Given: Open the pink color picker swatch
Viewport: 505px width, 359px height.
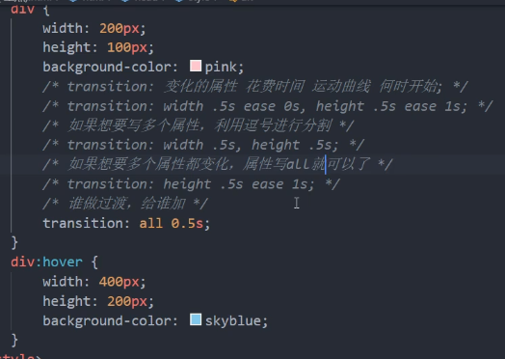Looking at the screenshot, I should (x=196, y=66).
